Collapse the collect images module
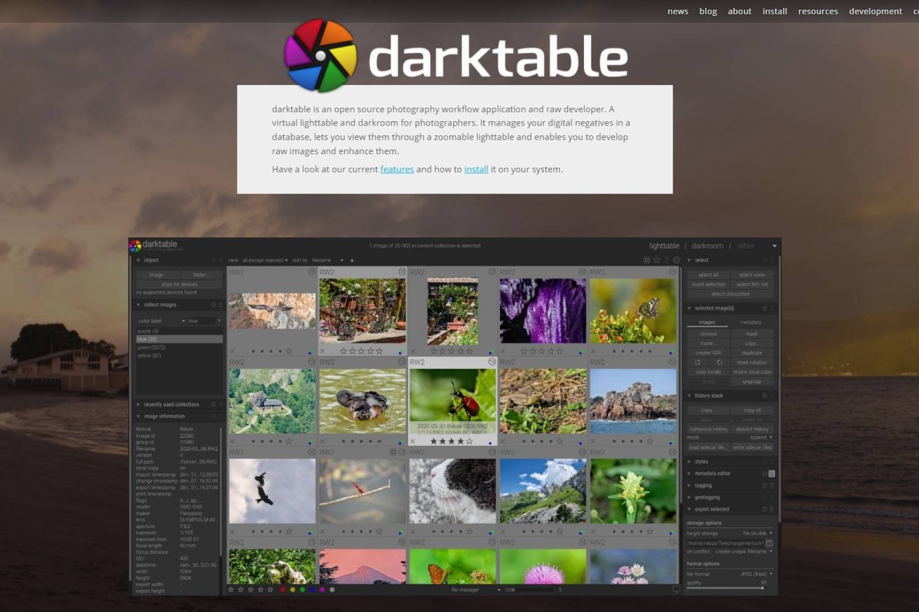The height and width of the screenshot is (612, 919). coord(138,305)
